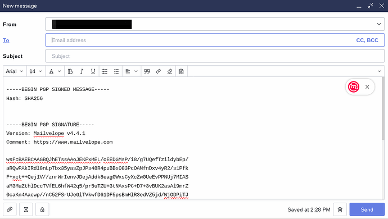Click the signature line starting '0caKn4Aacwp'
Image resolution: width=388 pixels, height=219 pixels.
tap(97, 195)
